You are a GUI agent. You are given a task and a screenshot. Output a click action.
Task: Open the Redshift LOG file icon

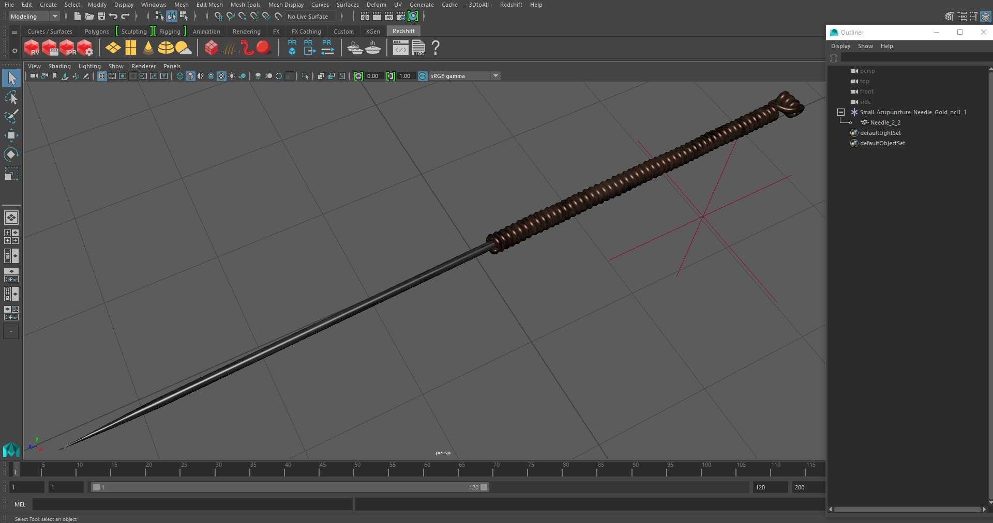point(418,48)
